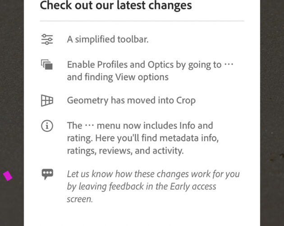Click the "Check out our latest changes" heading
The width and height of the screenshot is (284, 226).
116,5
